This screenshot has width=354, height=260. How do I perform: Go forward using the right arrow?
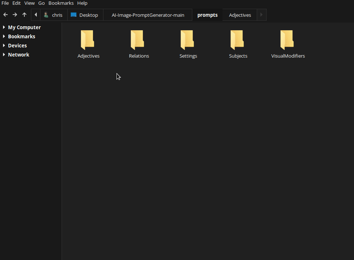pyautogui.click(x=15, y=15)
